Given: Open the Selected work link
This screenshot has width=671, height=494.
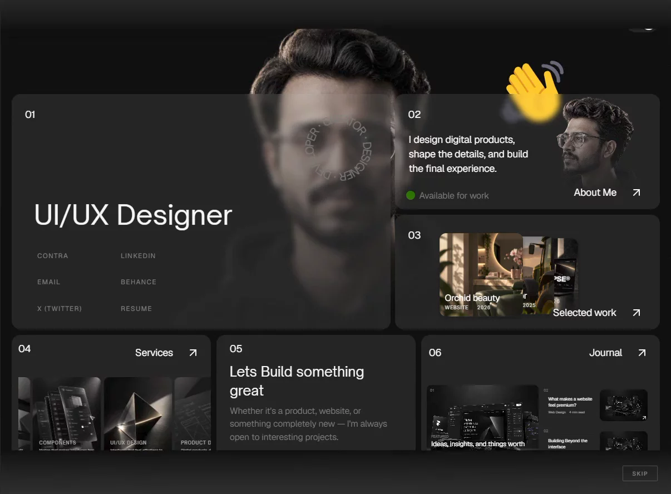Looking at the screenshot, I should pyautogui.click(x=584, y=313).
